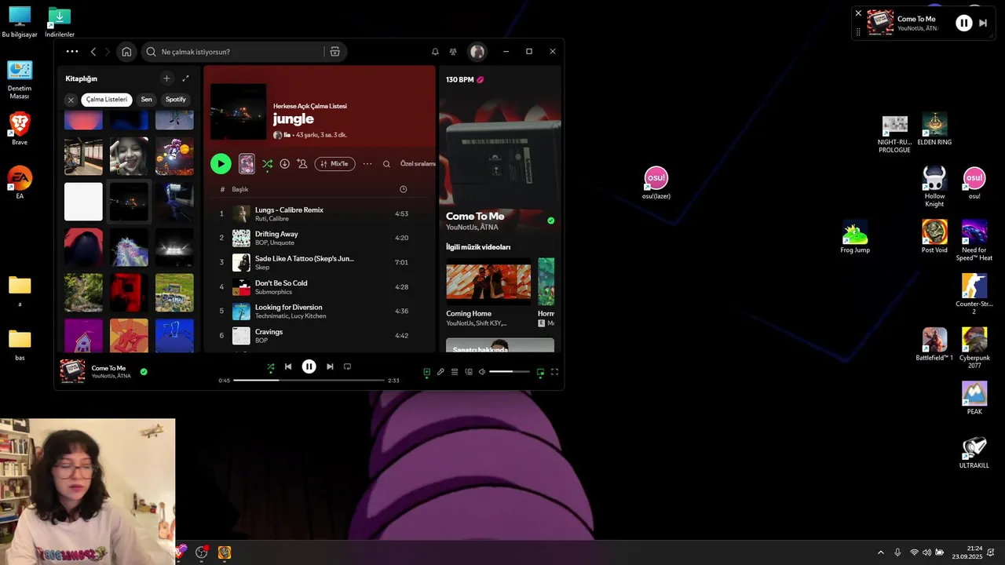Click the duration clock column header

coord(403,189)
